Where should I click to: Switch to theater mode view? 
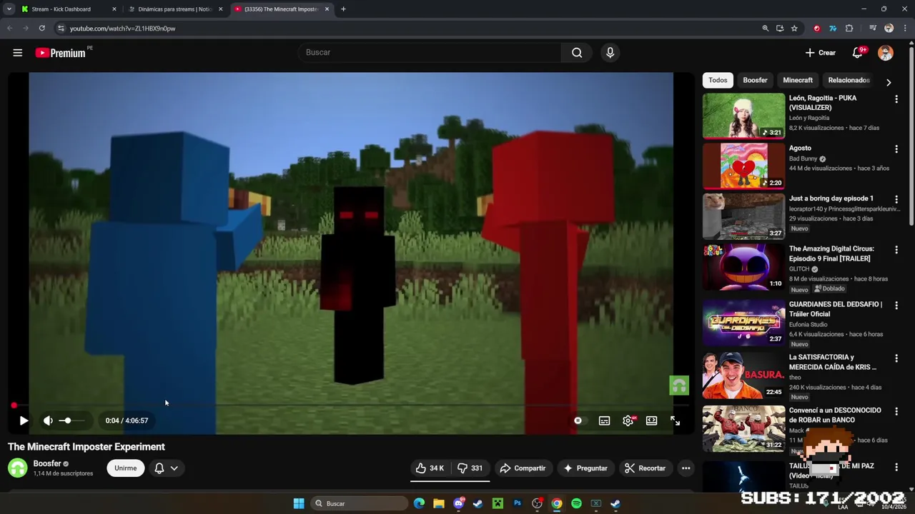click(651, 420)
